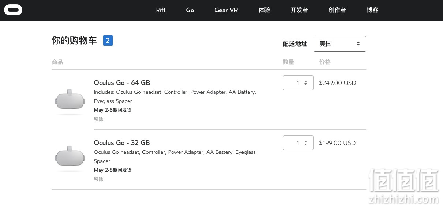Screen dimensions: 443x208
Task: Click the 32 GB shipping date May 2-8期间发货
Action: [x=113, y=170]
